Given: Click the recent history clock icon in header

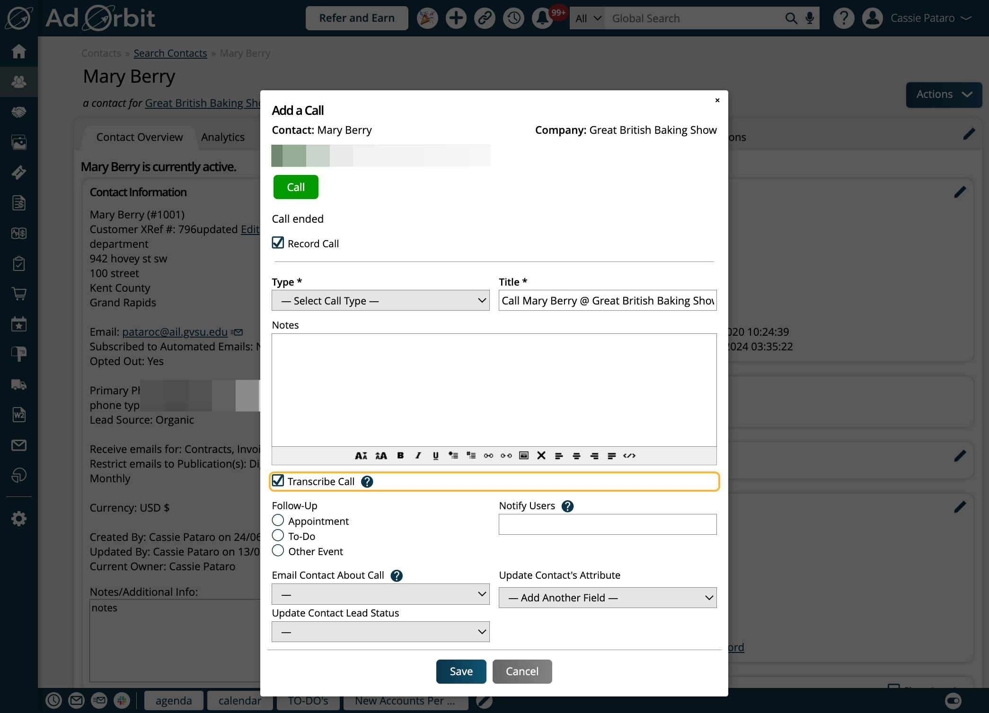Looking at the screenshot, I should pos(513,18).
